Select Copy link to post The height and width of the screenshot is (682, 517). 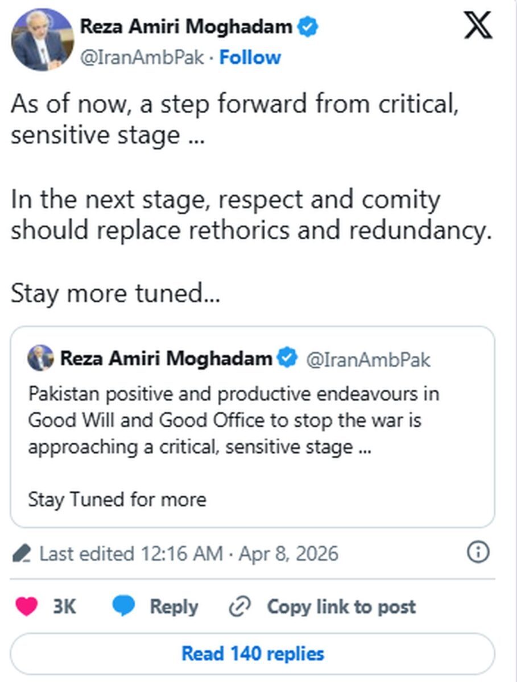pyautogui.click(x=341, y=606)
